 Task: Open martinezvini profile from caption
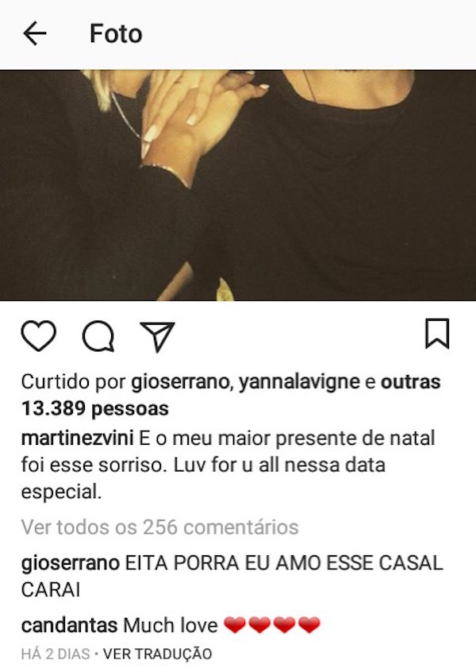click(x=77, y=438)
